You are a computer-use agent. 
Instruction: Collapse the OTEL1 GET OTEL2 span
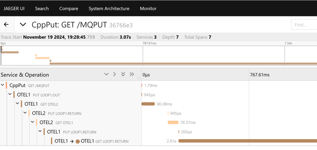(18, 104)
